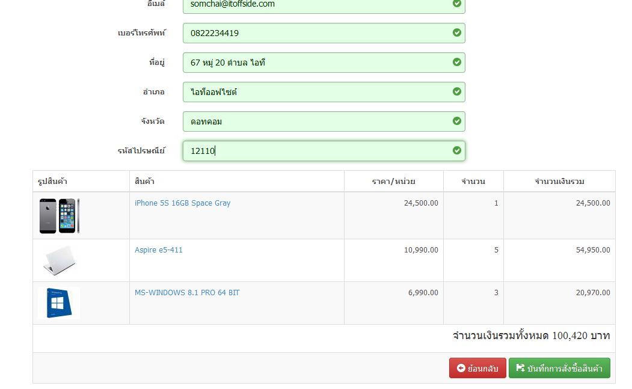Click the checkmark icon in the อำเภอ field
Image resolution: width=632 pixels, height=389 pixels.
pos(456,91)
